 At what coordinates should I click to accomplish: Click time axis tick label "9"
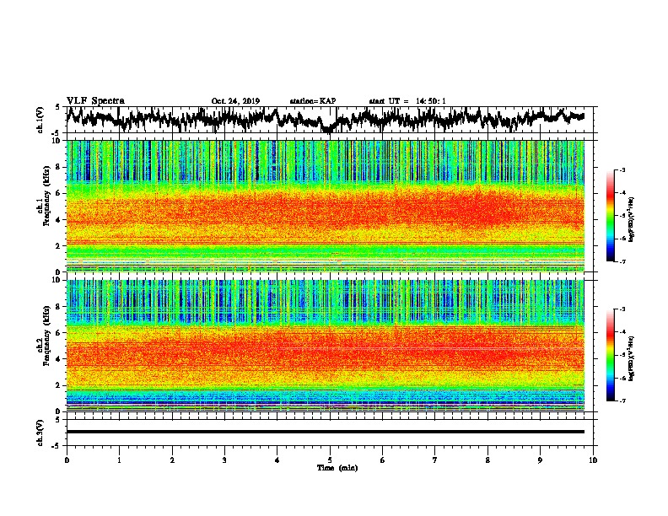click(x=540, y=460)
